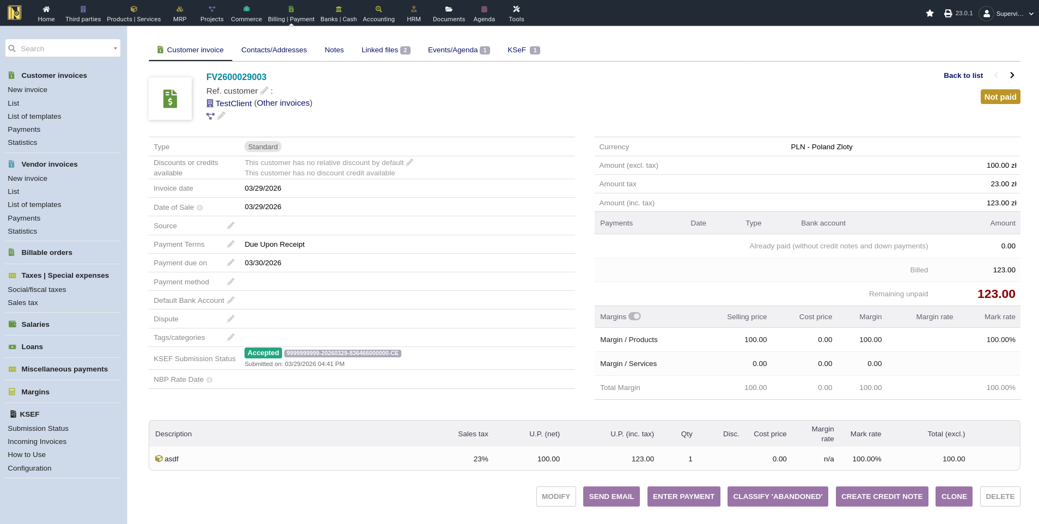Image resolution: width=1039 pixels, height=524 pixels.
Task: Open KSEF Submission Status in sidebar
Action: [x=38, y=428]
